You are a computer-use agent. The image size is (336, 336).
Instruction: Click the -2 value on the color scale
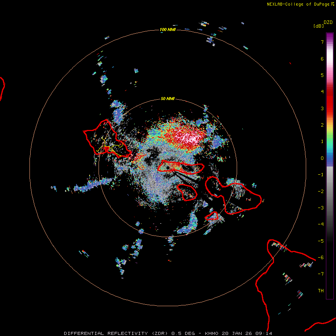(321, 192)
